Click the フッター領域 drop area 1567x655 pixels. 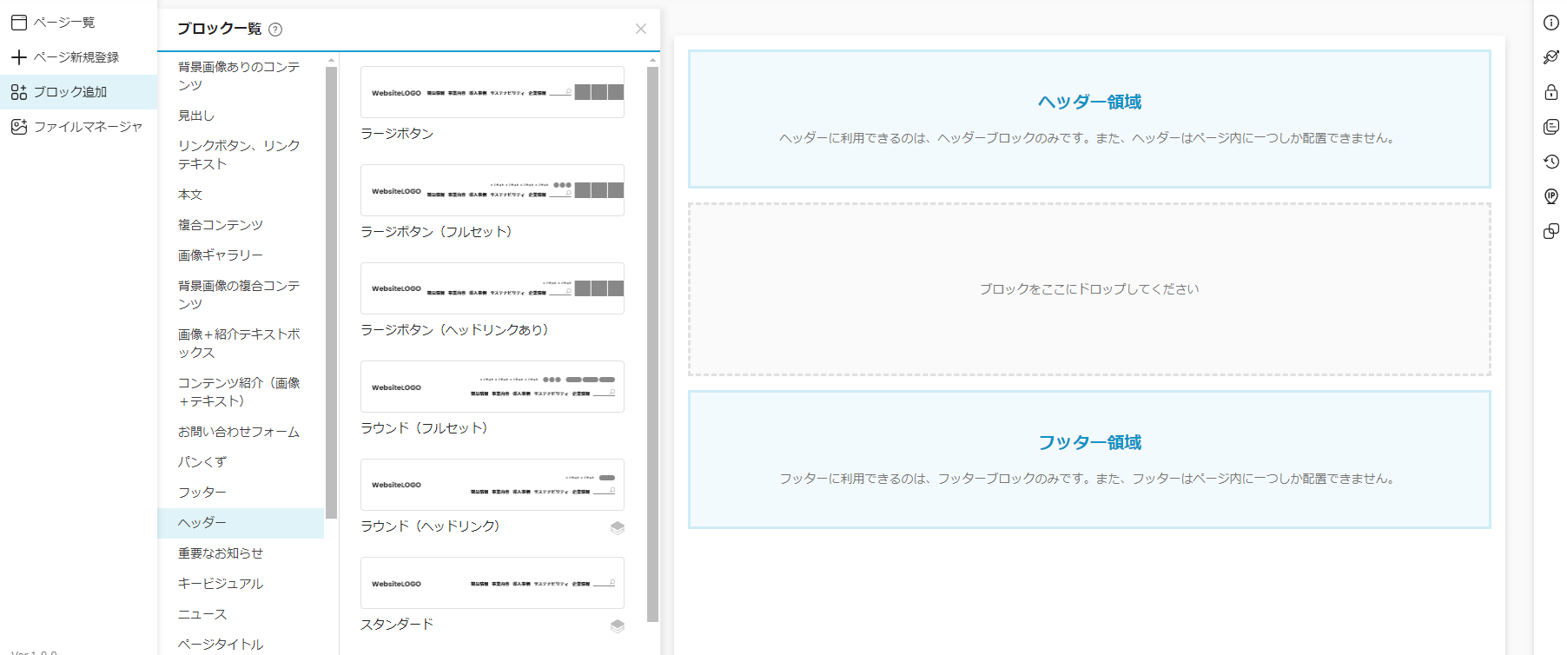point(1089,460)
